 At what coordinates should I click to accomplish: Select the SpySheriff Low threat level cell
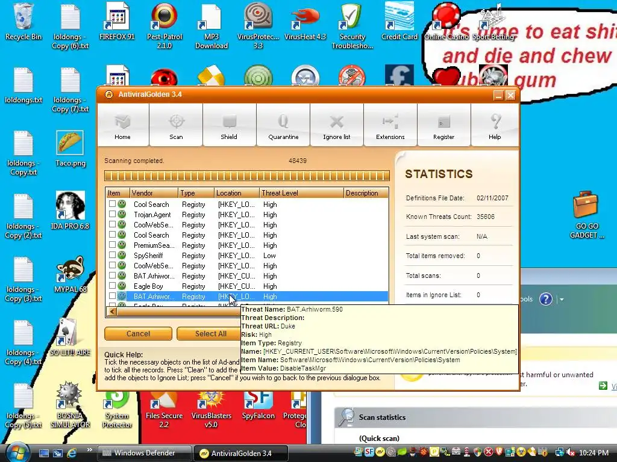[x=269, y=255]
